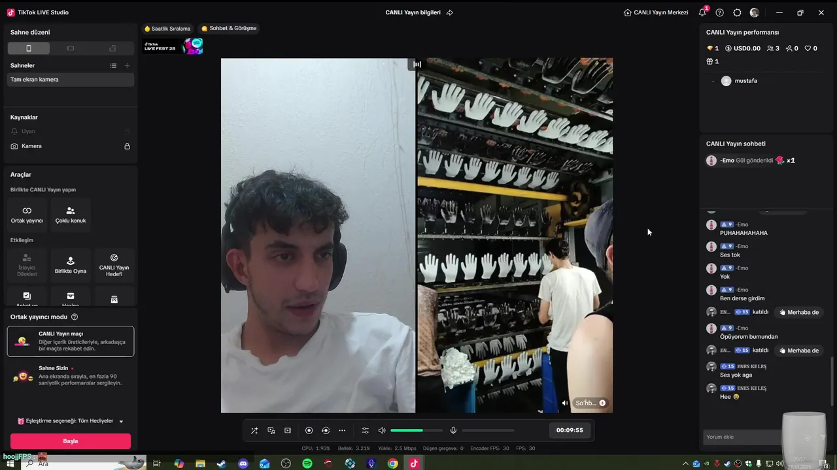
Task: Open the help question mark icon
Action: [720, 12]
